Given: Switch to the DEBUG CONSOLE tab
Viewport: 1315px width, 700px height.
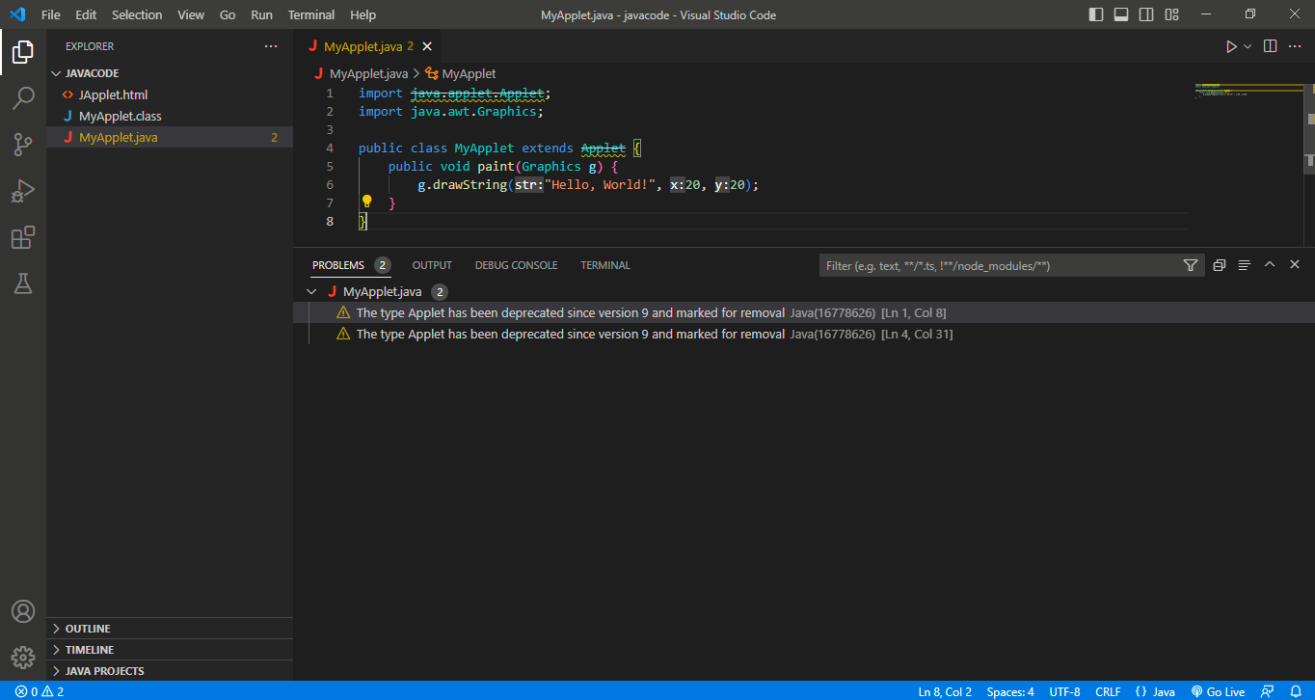Looking at the screenshot, I should [516, 265].
